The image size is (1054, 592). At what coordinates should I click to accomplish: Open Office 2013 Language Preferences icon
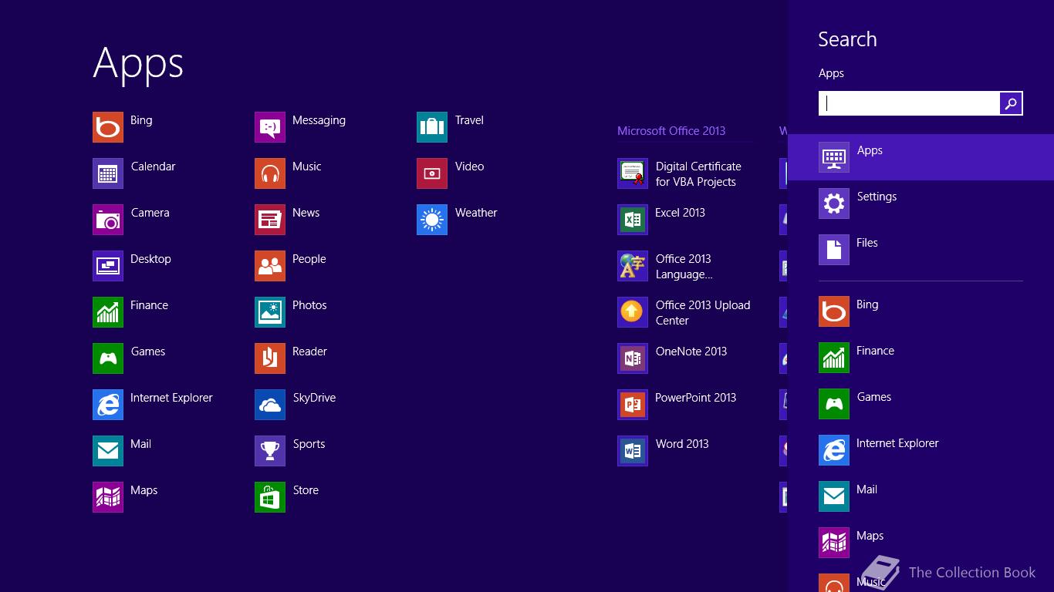(633, 266)
